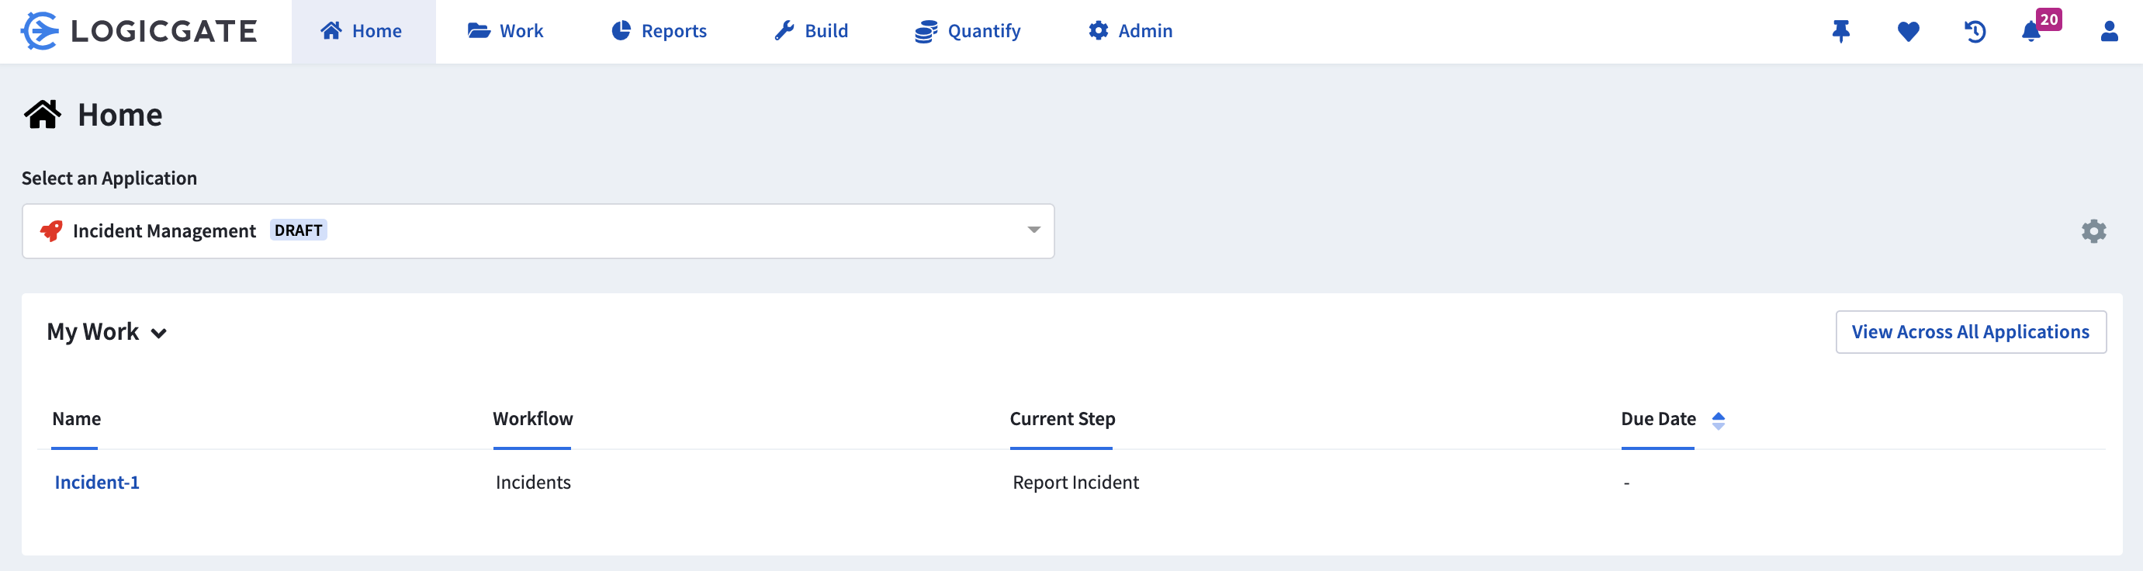Open home settings gear icon
The height and width of the screenshot is (571, 2143).
(x=2093, y=230)
